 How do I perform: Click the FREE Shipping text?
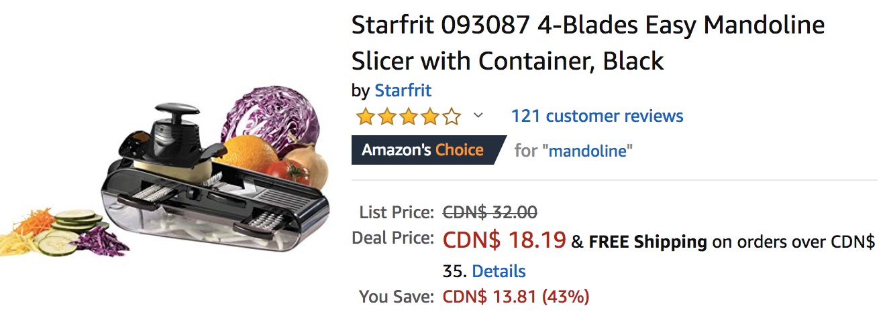(x=647, y=242)
